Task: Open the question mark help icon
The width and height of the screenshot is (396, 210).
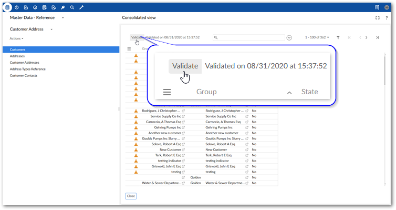Action: 387,18
